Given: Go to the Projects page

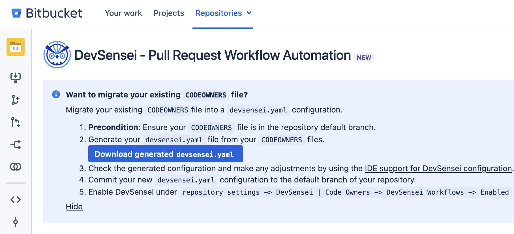Looking at the screenshot, I should [x=169, y=13].
